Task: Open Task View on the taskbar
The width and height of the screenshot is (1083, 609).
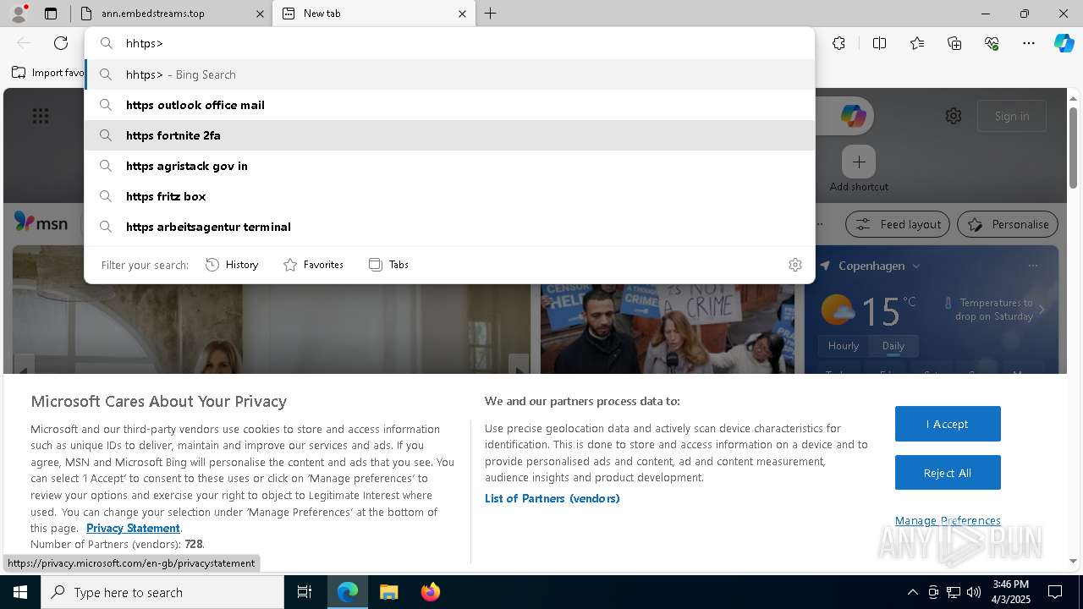Action: 305,592
